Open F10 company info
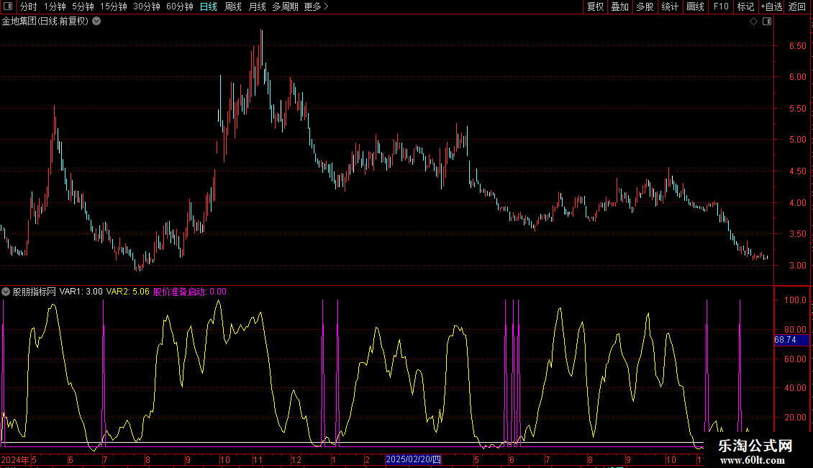The width and height of the screenshot is (813, 468). (721, 6)
